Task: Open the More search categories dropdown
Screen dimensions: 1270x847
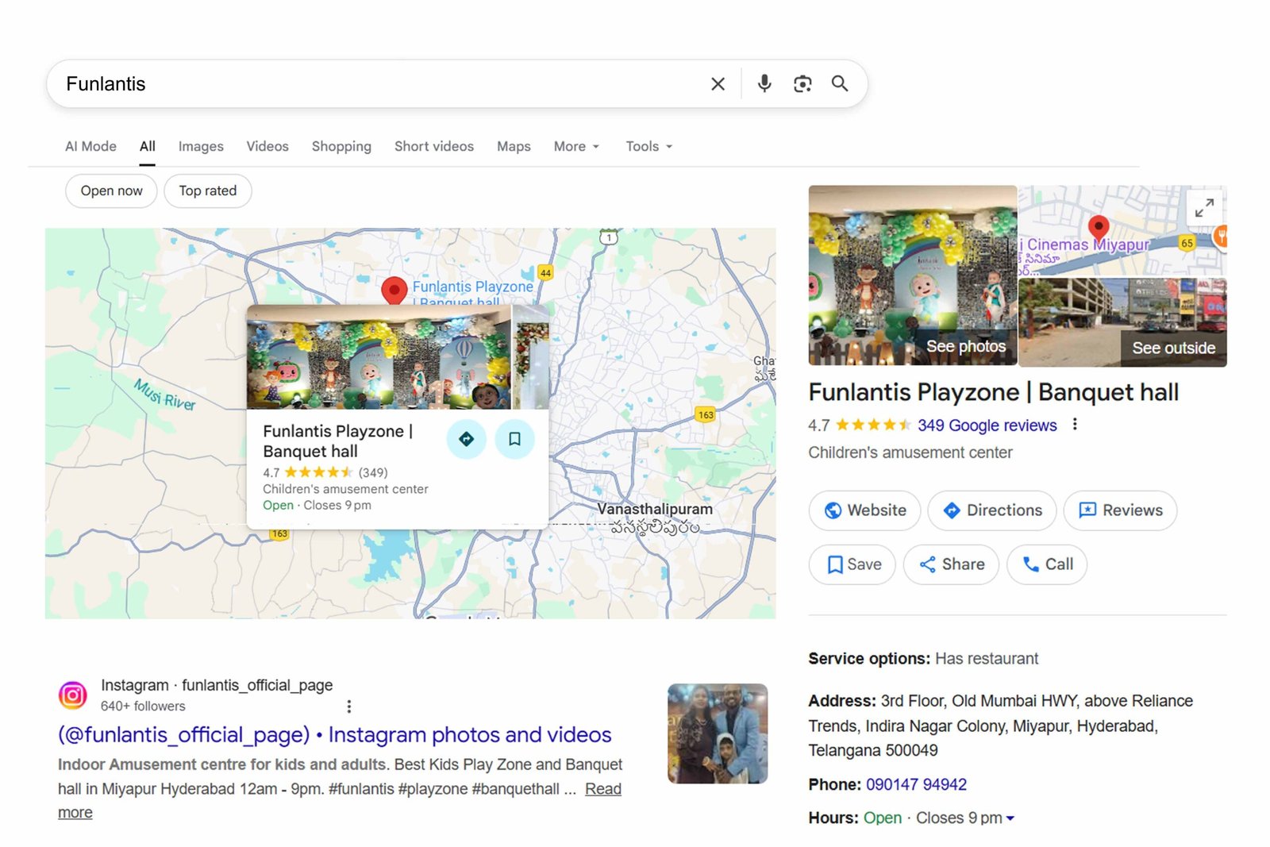Action: (x=575, y=146)
